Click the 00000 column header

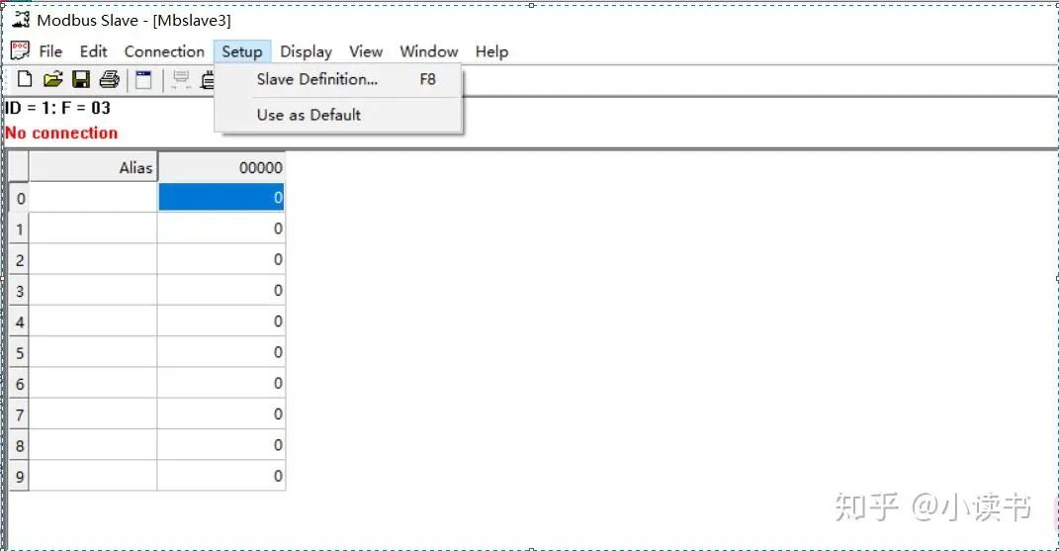[x=221, y=167]
